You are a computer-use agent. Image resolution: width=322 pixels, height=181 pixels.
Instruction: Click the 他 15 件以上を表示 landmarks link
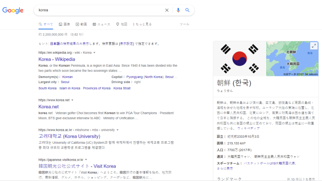pos(301,179)
